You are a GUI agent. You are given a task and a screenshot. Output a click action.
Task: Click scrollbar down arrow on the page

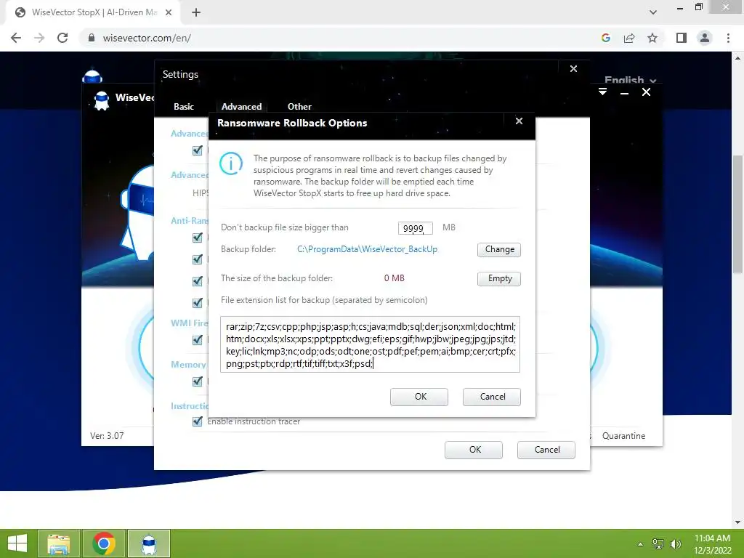pos(737,522)
